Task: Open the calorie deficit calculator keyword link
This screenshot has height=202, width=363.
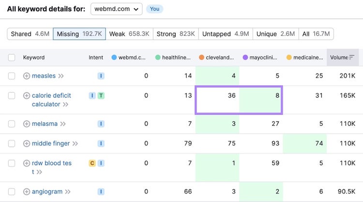Action: tap(51, 100)
